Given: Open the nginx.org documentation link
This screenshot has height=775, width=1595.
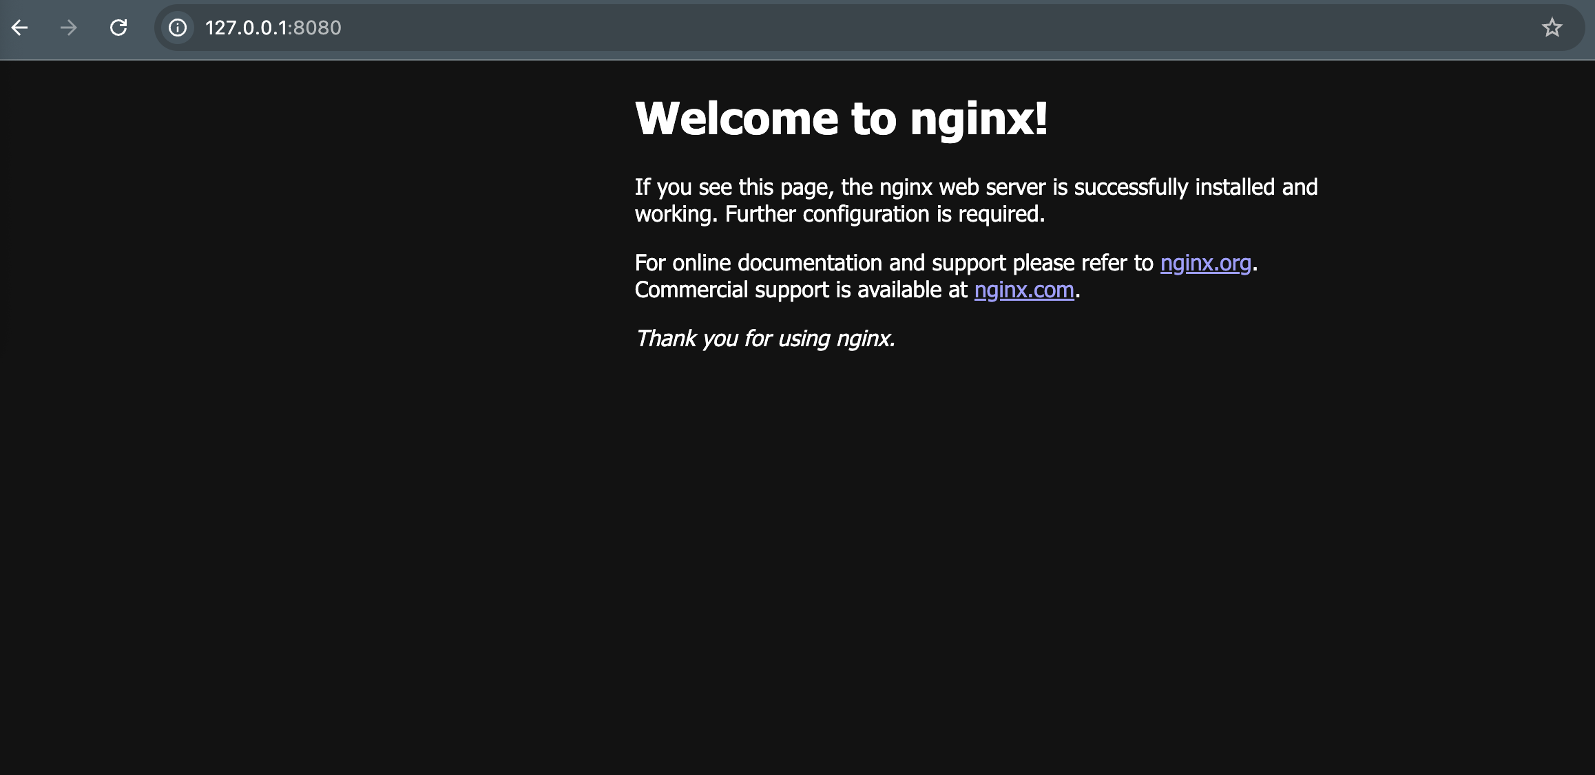Looking at the screenshot, I should (x=1205, y=263).
